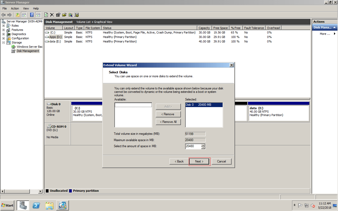Collapse the Disk Management actions header
The image size is (338, 211).
pos(335,27)
